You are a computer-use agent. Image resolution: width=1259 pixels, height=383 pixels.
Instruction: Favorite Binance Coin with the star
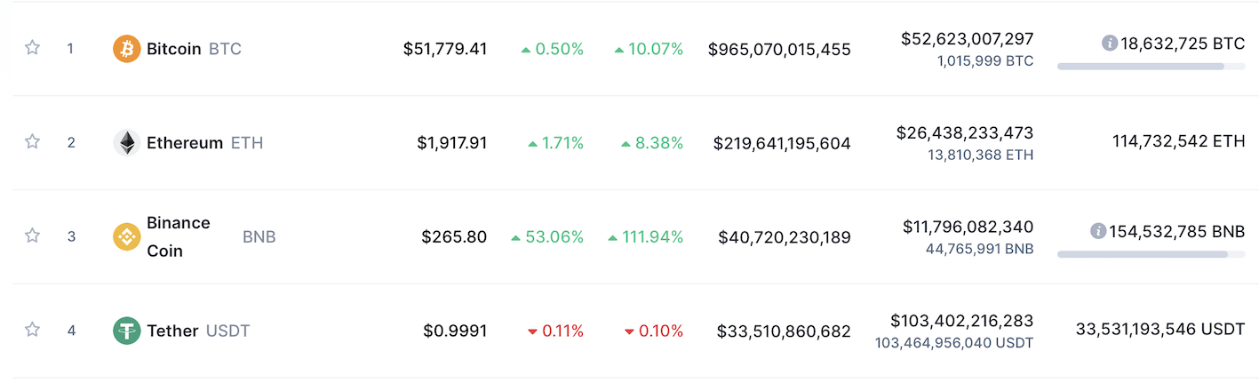click(32, 236)
